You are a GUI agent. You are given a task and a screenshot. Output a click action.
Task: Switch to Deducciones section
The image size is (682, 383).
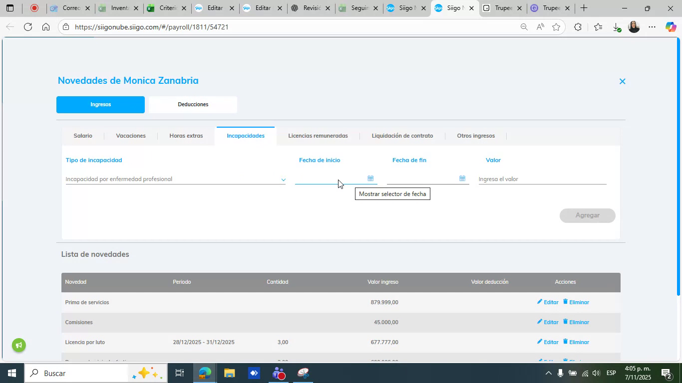(x=193, y=105)
